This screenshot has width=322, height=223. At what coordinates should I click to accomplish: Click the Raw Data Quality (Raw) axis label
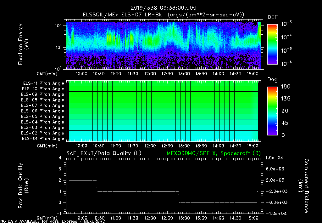click(x=23, y=186)
